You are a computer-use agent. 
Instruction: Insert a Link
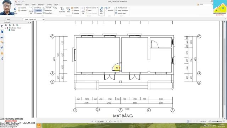108,8
